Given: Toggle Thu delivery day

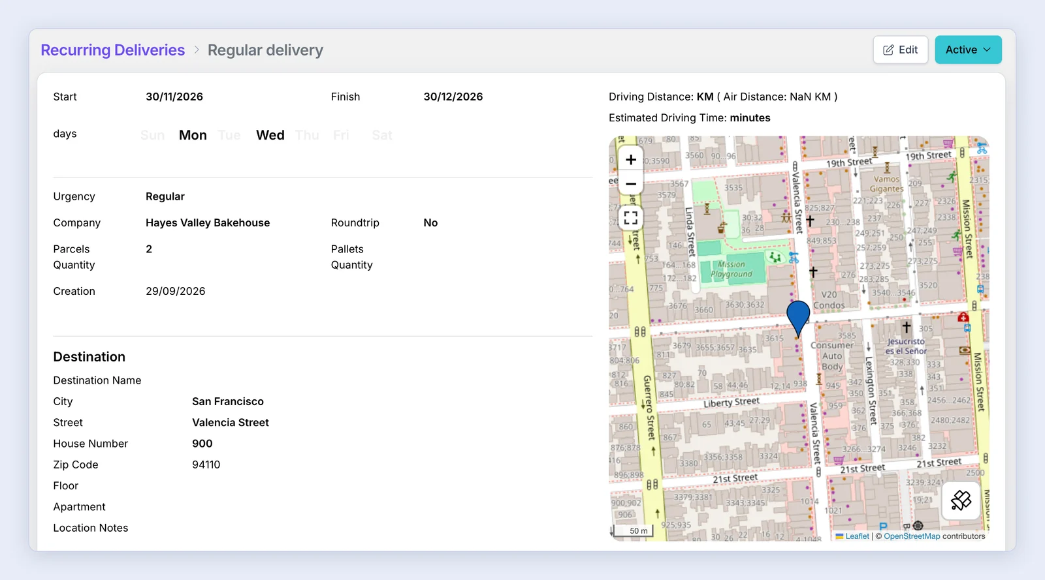Looking at the screenshot, I should click(307, 135).
